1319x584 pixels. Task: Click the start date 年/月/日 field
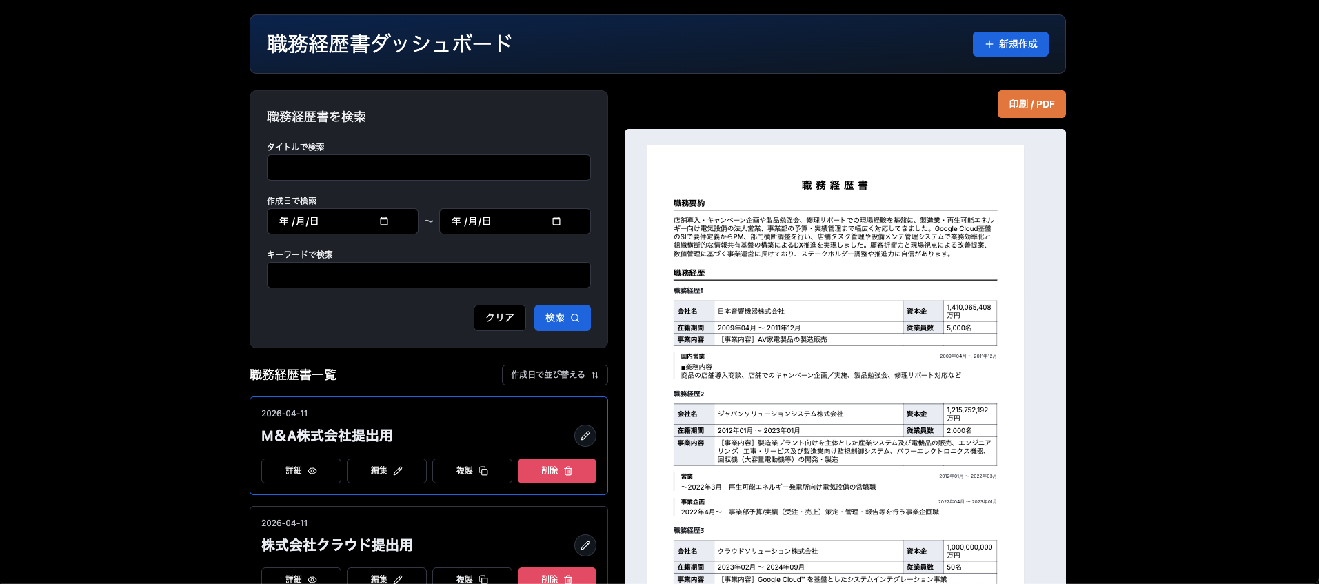coord(342,221)
